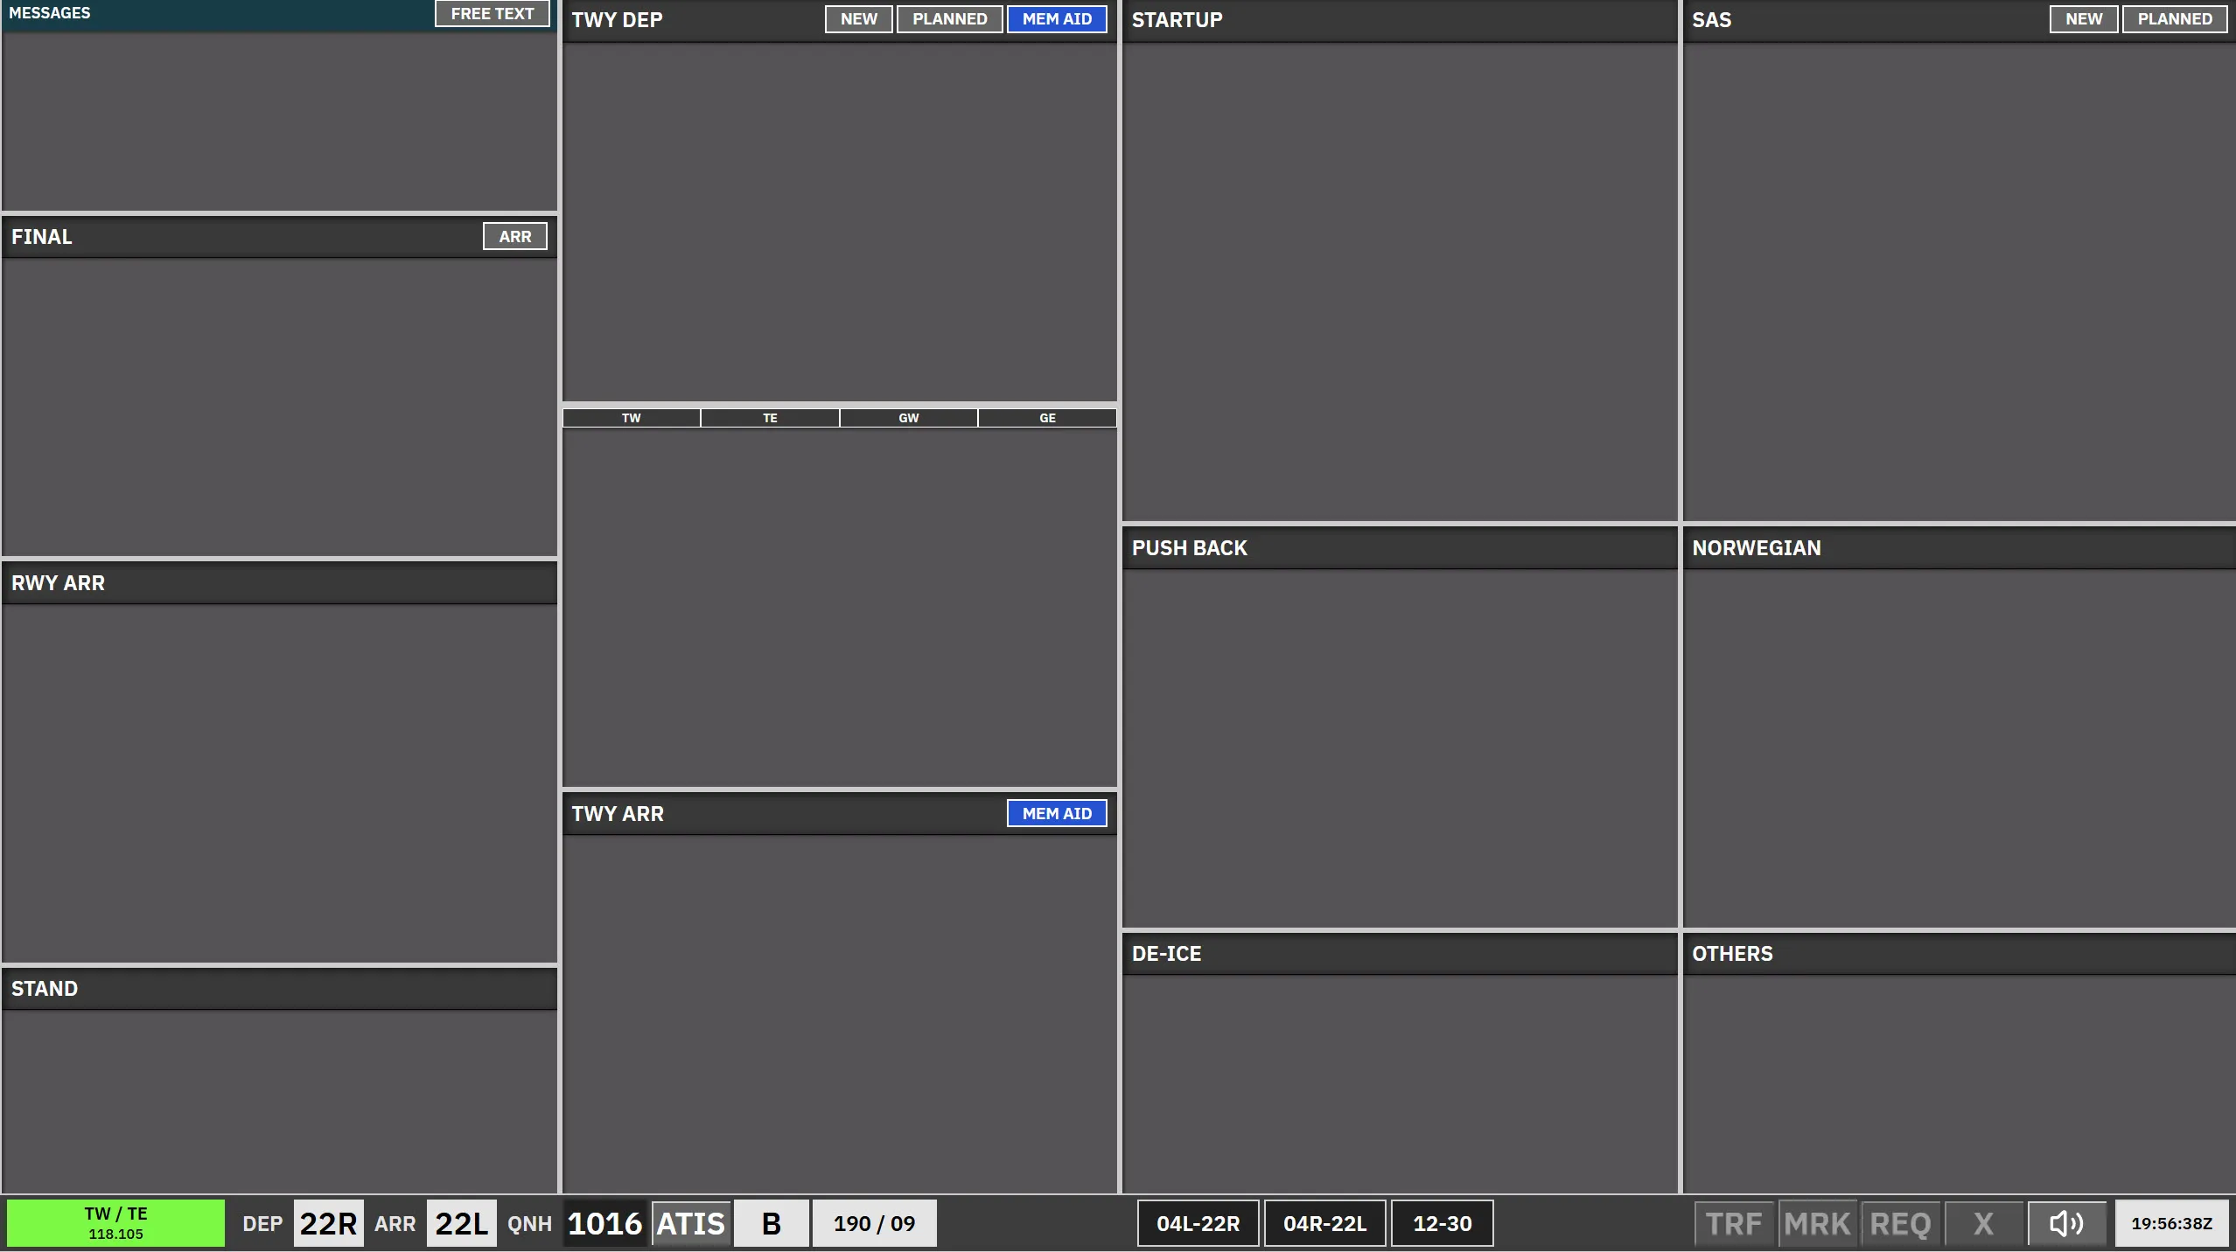
Task: Click the ARR button in FINAL panel
Action: [x=515, y=236]
